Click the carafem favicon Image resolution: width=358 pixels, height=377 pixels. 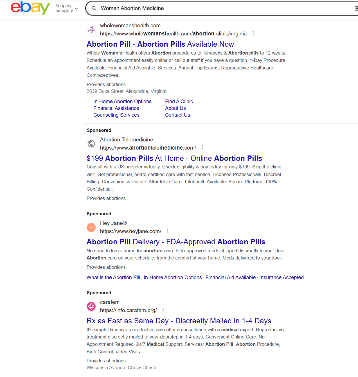pos(91,306)
